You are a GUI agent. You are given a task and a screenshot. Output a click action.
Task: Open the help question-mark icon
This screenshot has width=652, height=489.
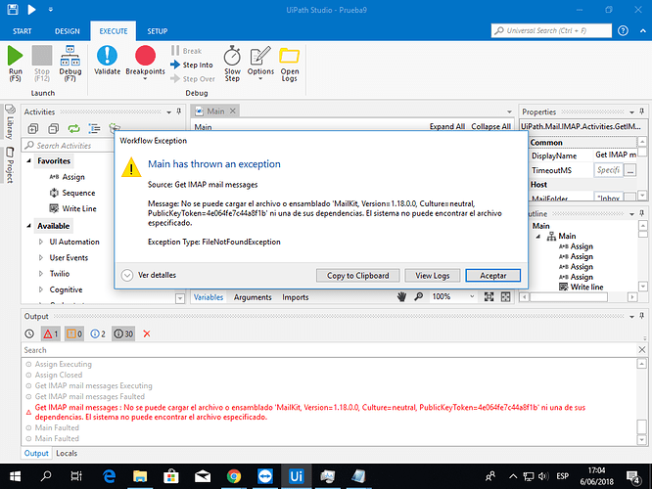point(623,30)
